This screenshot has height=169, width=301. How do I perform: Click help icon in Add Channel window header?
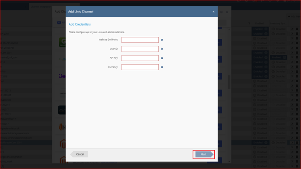(x=221, y=12)
